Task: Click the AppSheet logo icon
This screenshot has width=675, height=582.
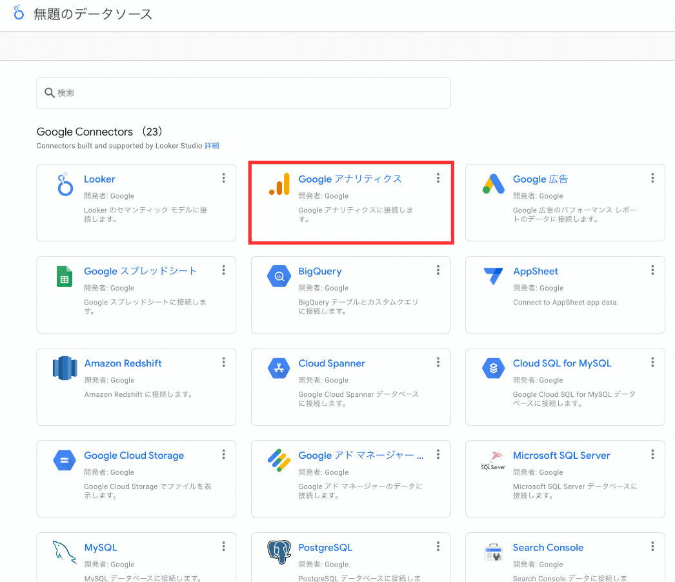Action: pos(493,276)
